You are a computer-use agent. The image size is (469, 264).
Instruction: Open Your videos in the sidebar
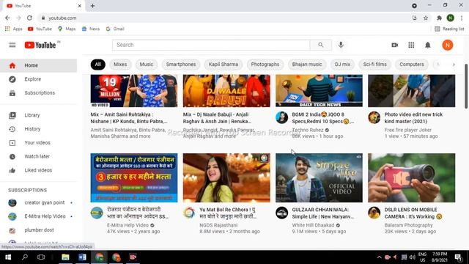(x=39, y=143)
